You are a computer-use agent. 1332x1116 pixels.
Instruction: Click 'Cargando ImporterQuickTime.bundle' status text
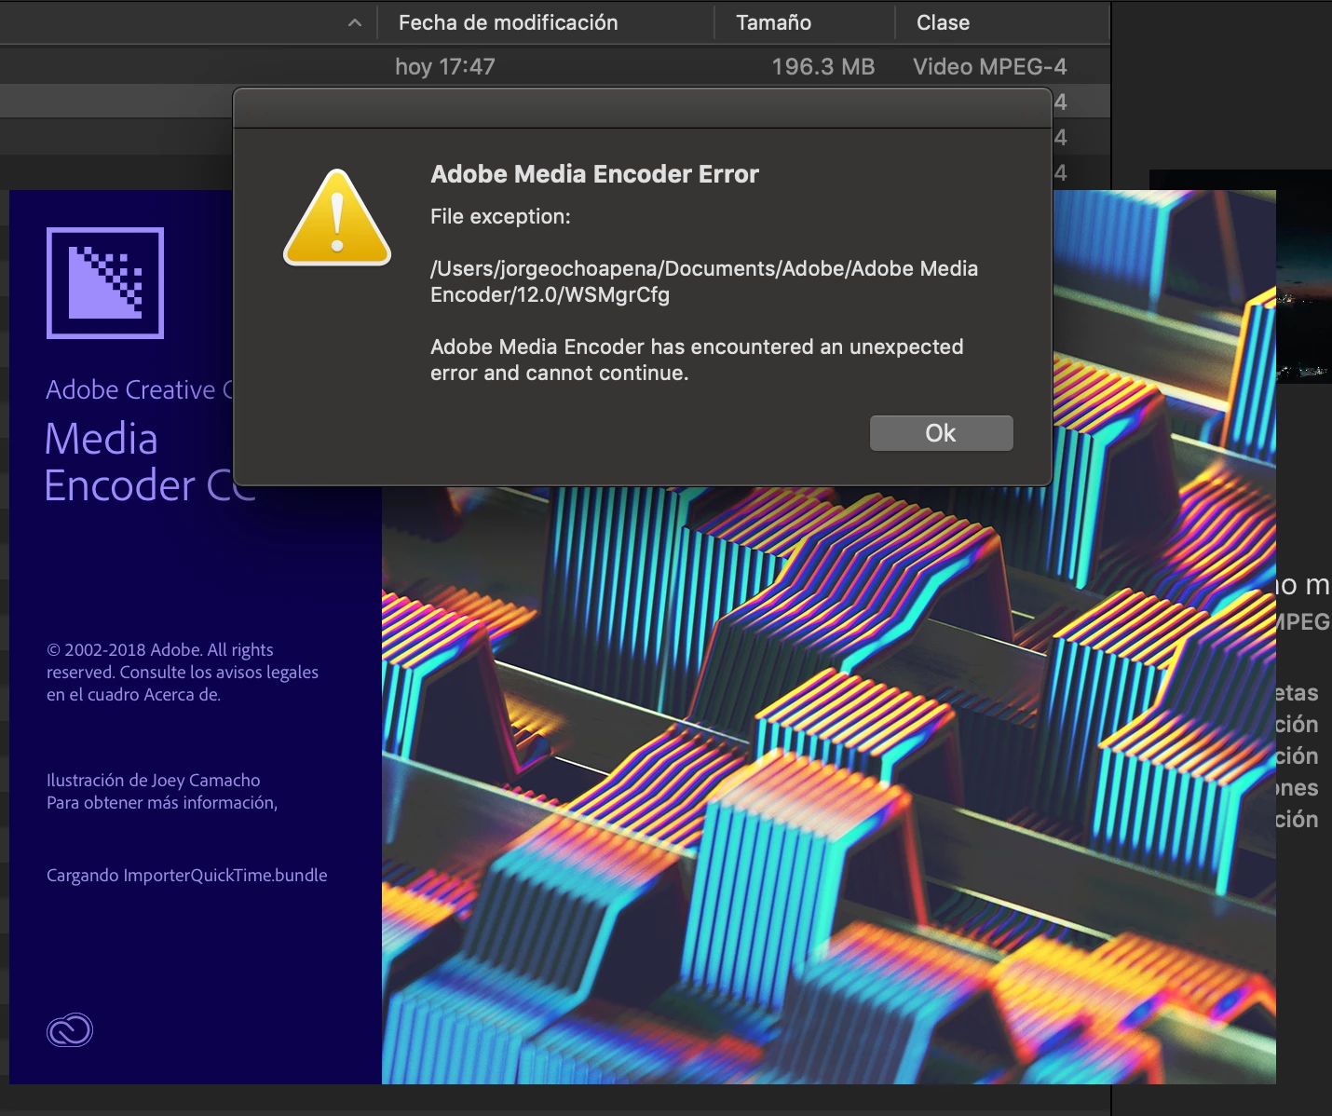tap(187, 875)
